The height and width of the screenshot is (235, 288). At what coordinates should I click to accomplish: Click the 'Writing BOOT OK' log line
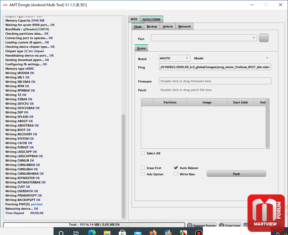click(x=18, y=130)
